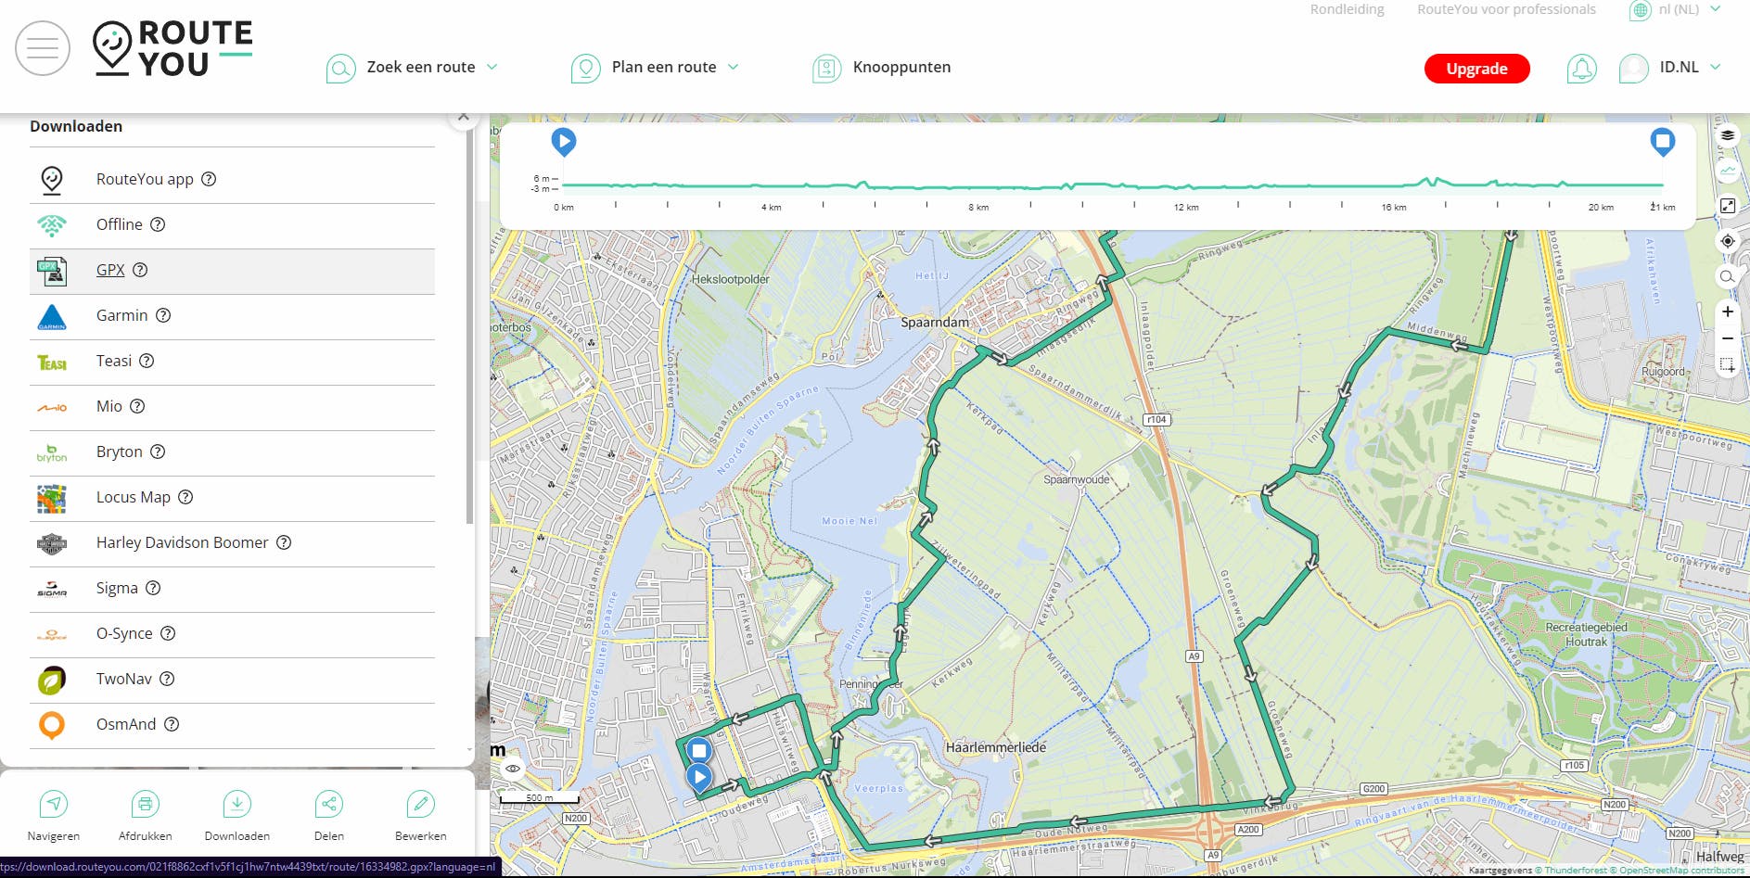Click the globe language icon

1641,10
